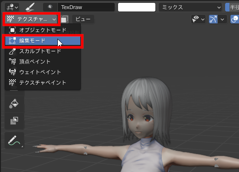Viewport: 239px width, 172px height.
Task: Open the テクスチャ mode dropdown
Action: coord(31,19)
